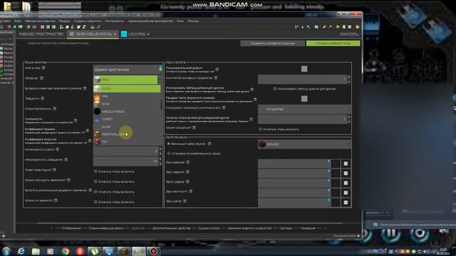Viewport: 456px width, 256px height.
Task: Choose MISCELLANEOUS material entry
Action: point(127,112)
